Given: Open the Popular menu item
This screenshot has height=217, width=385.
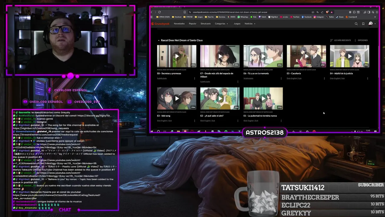Looking at the screenshot, I should 192,24.
